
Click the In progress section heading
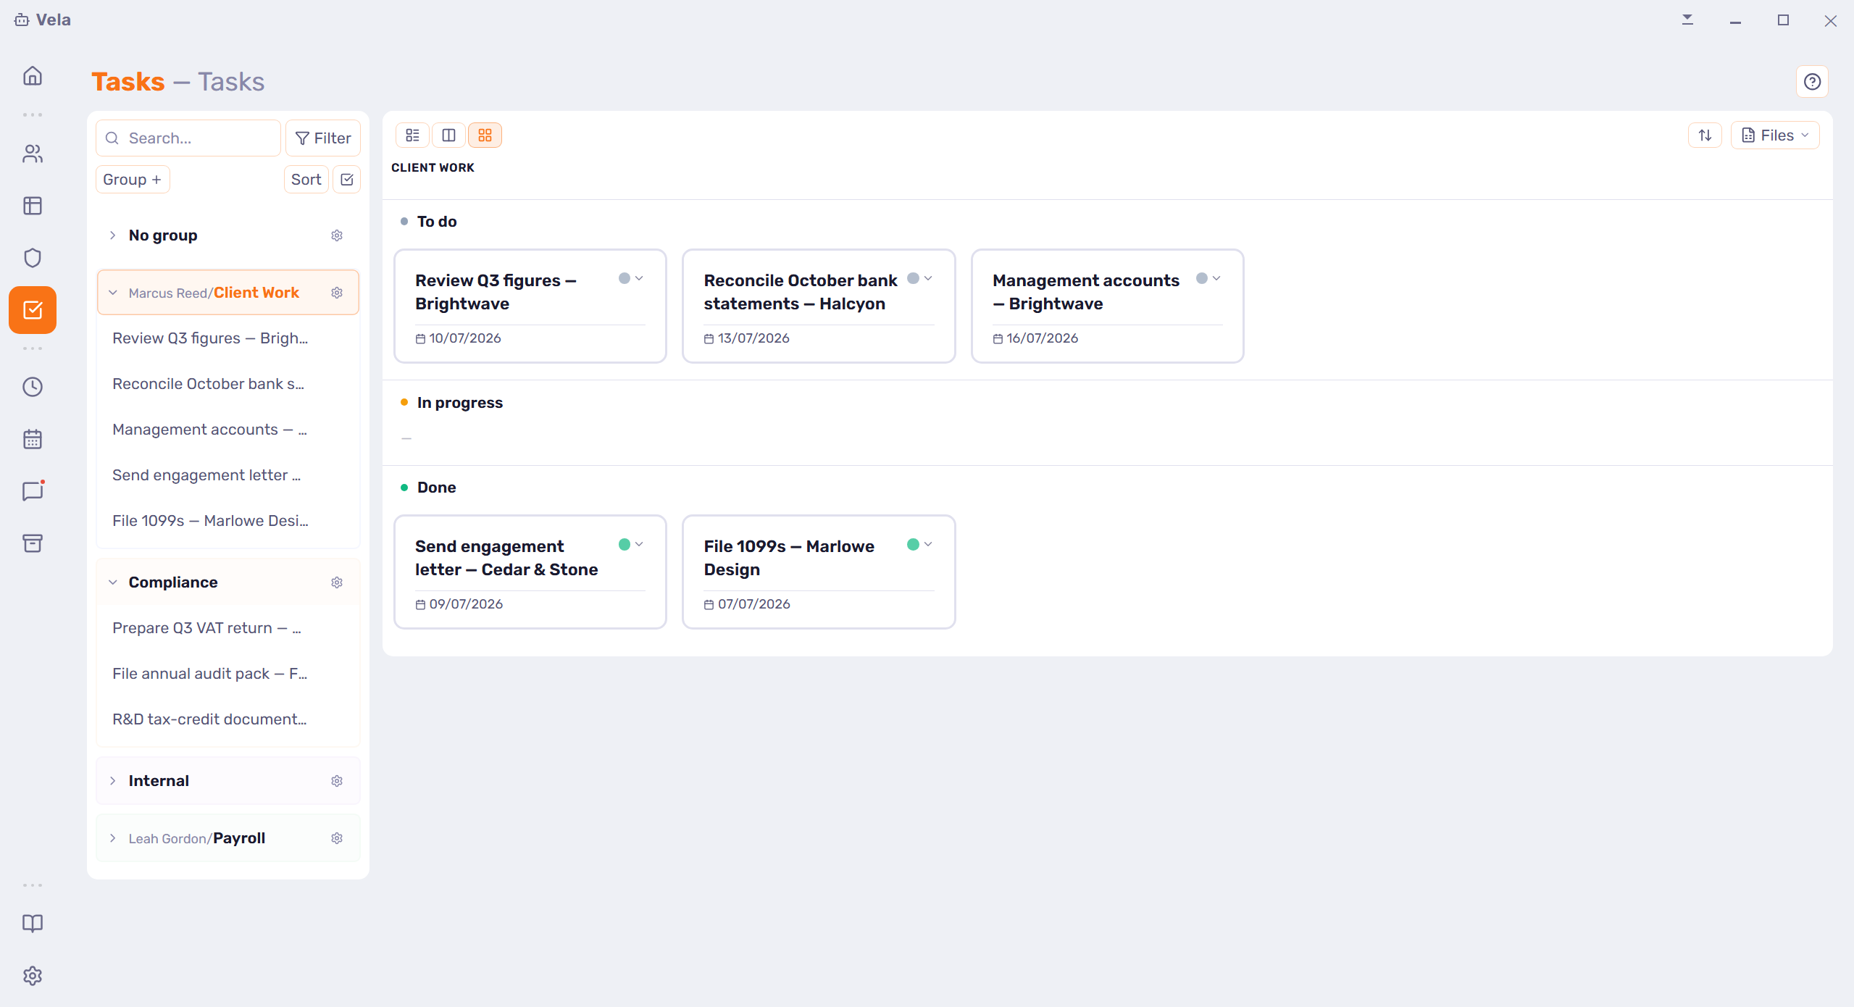[x=459, y=403]
